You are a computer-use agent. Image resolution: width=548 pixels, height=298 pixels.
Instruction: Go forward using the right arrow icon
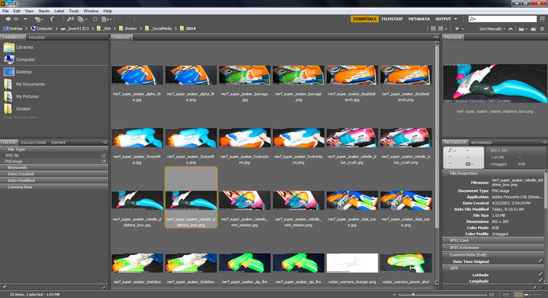pos(16,19)
